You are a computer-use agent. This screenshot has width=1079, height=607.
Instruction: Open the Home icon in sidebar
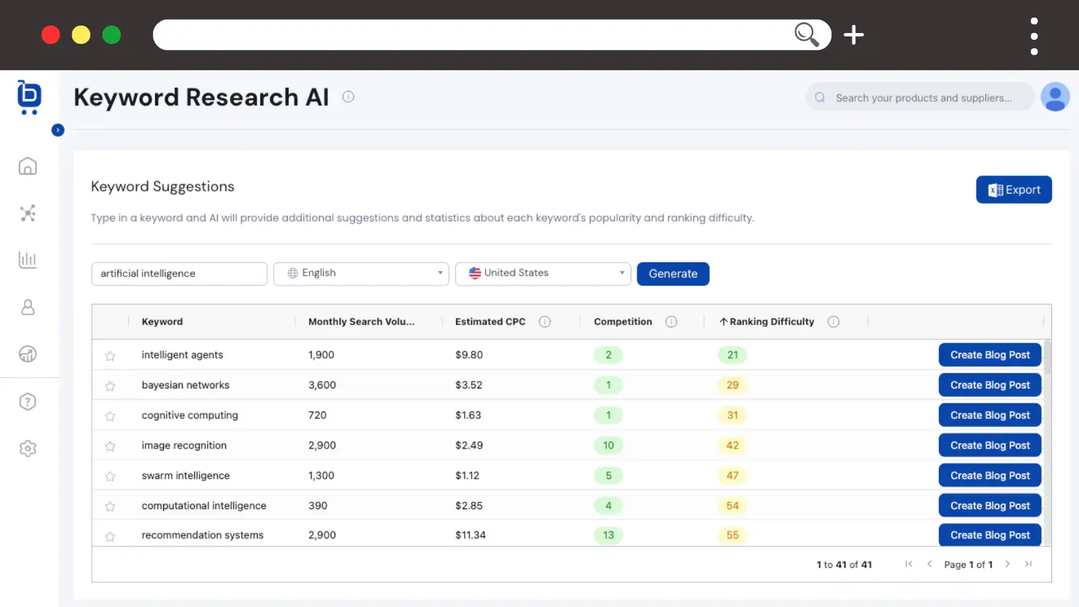28,166
